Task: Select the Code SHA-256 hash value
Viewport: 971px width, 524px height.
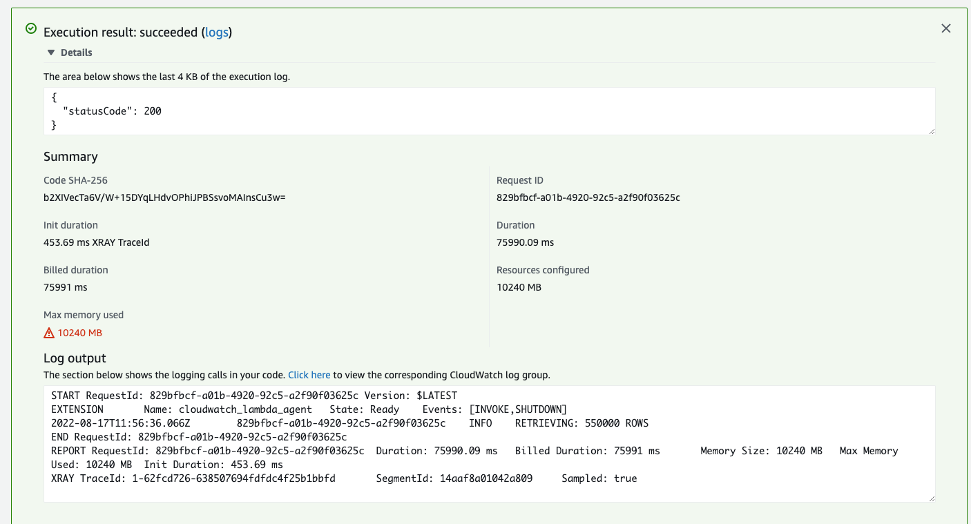Action: [164, 197]
